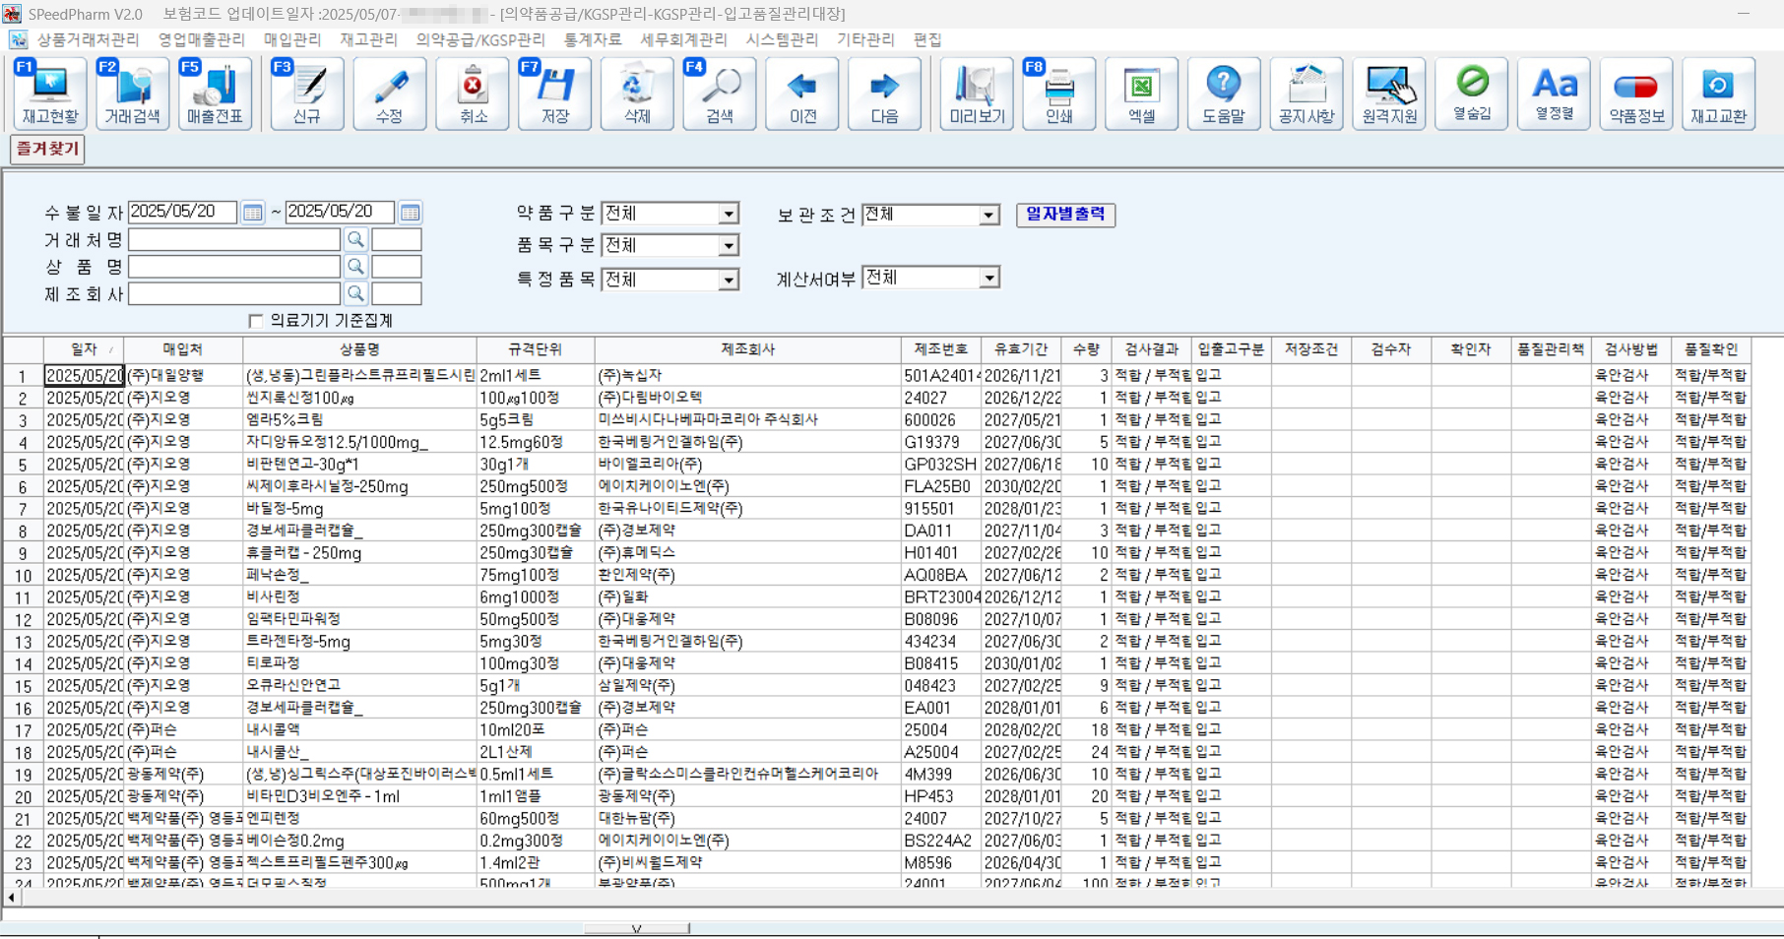1784x939 pixels.
Task: Click the 거래처명 text input field
Action: click(x=234, y=239)
